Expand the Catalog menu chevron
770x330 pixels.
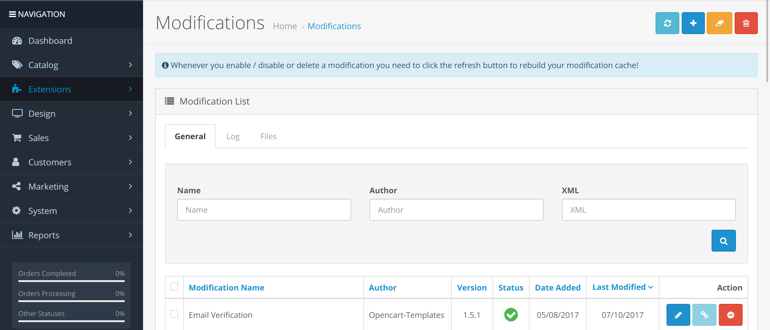click(131, 65)
